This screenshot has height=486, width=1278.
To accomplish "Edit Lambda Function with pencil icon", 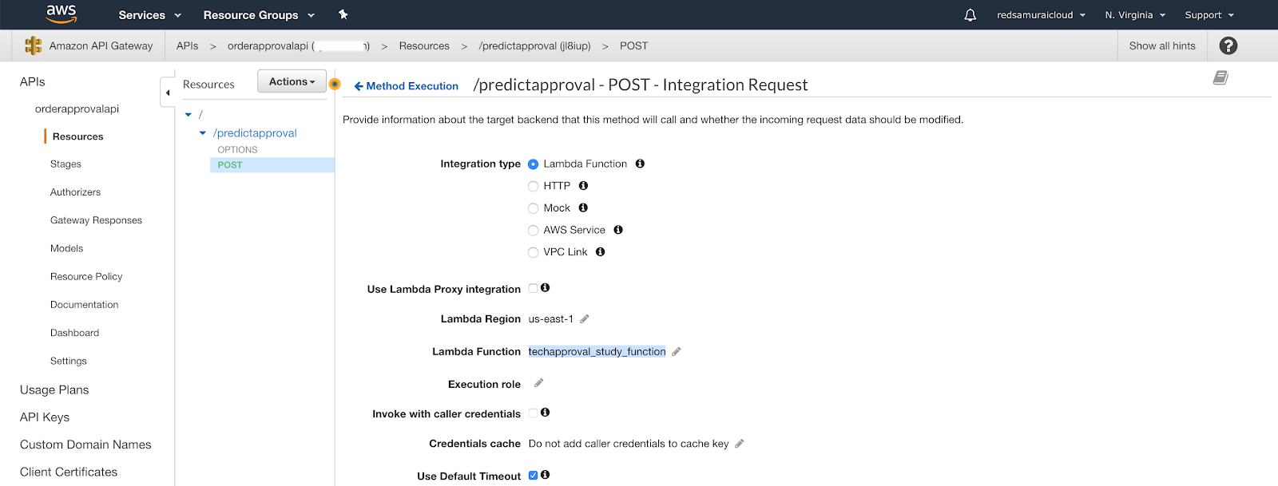I will [677, 352].
